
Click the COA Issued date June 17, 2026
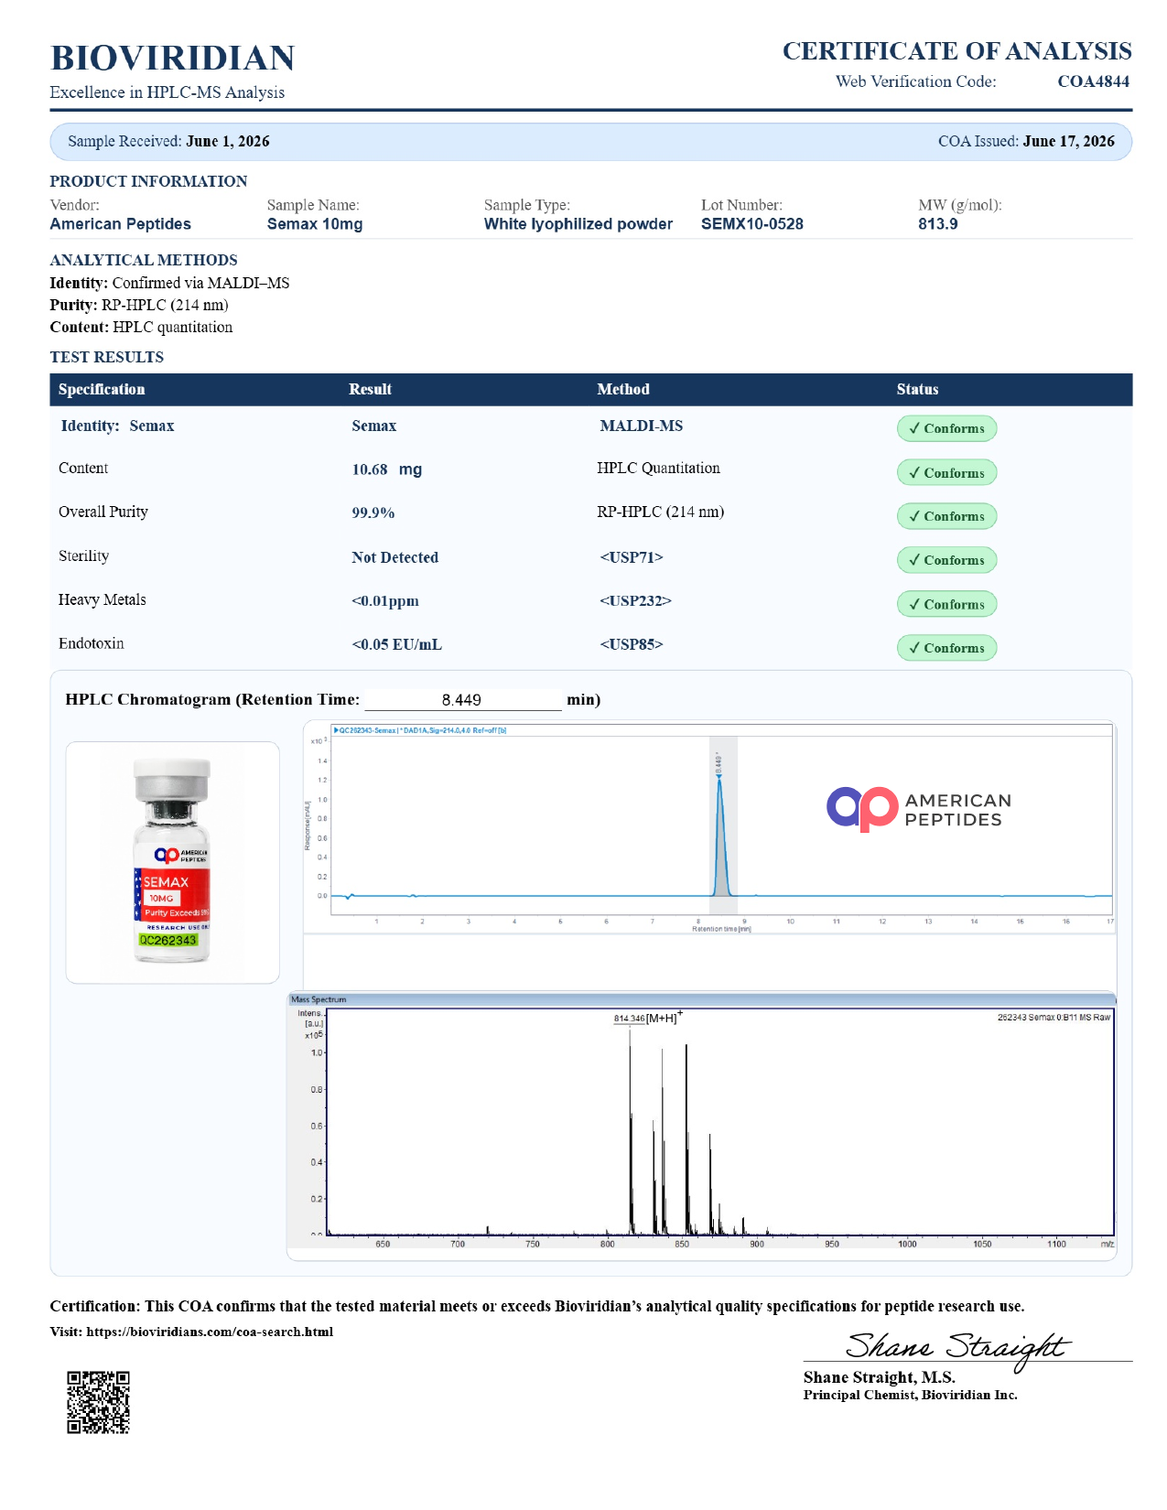click(x=1068, y=141)
